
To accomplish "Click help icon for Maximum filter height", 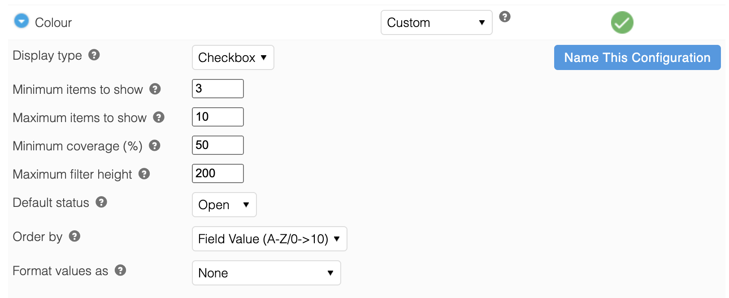I will click(144, 174).
